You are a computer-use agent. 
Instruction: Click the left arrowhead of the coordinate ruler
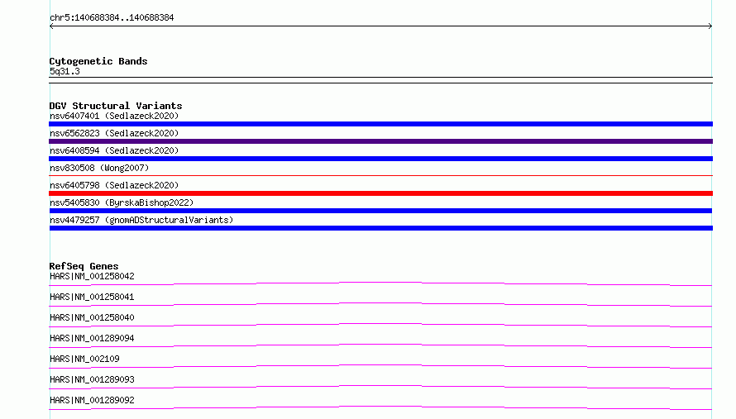(51, 26)
